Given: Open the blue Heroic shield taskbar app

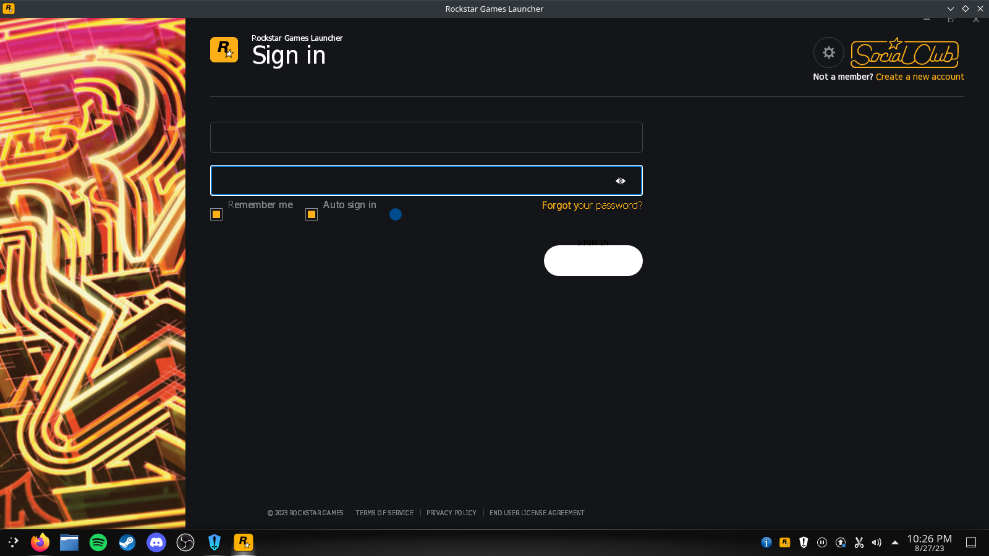Looking at the screenshot, I should point(214,542).
